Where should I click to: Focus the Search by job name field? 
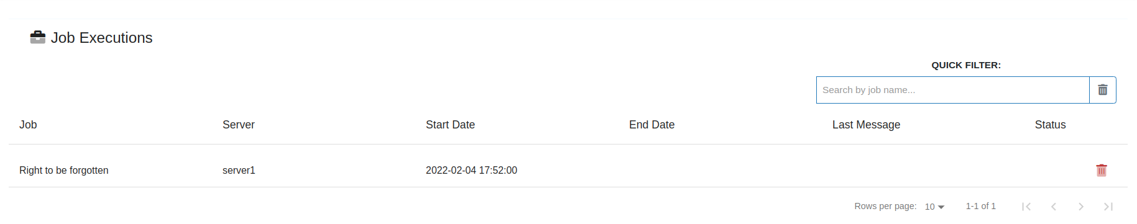(x=953, y=90)
